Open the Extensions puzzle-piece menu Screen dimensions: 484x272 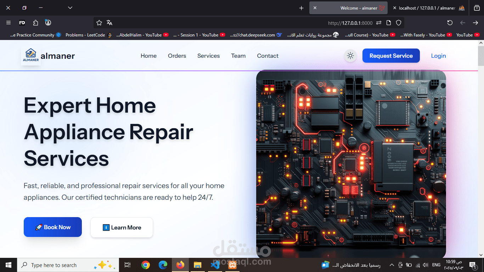(35, 23)
